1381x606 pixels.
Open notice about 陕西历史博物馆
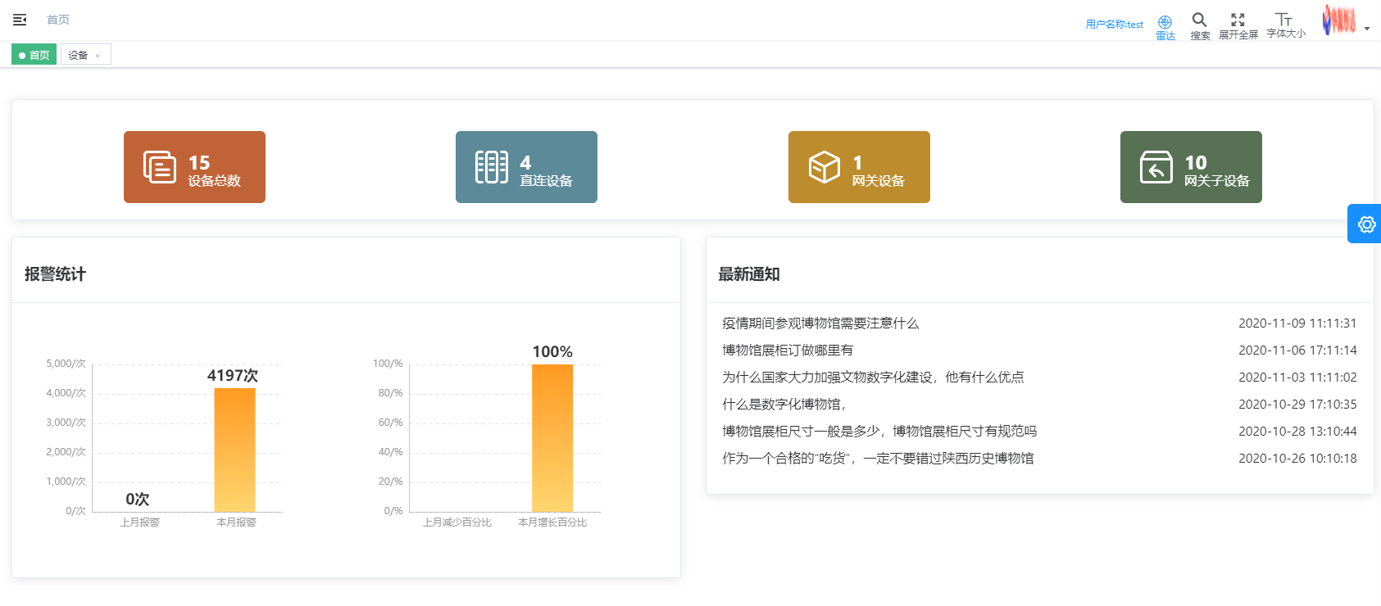click(878, 459)
